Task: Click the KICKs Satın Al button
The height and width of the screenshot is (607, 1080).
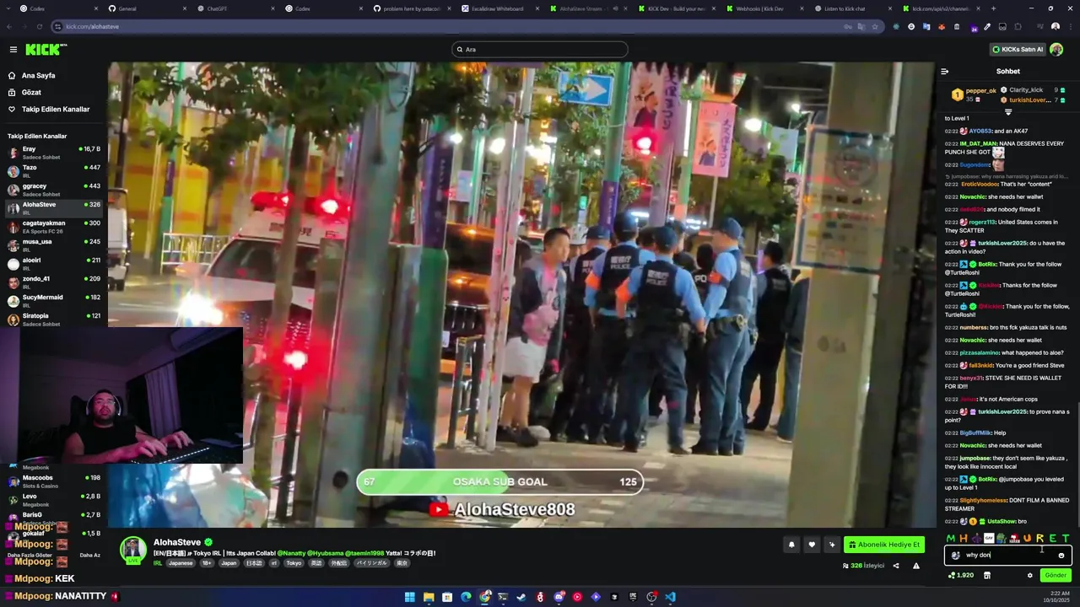Action: (1018, 50)
